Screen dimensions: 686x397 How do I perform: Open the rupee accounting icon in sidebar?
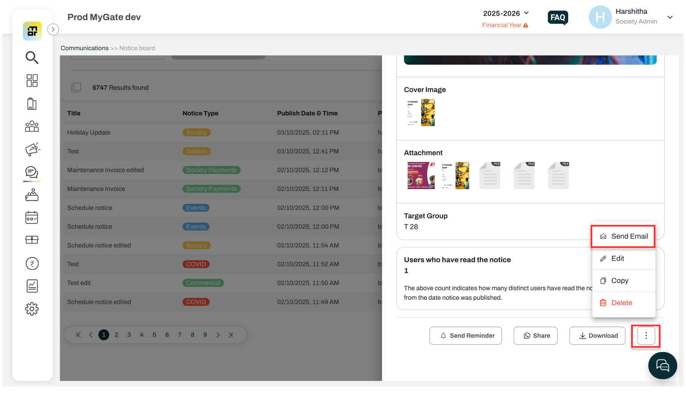[32, 264]
